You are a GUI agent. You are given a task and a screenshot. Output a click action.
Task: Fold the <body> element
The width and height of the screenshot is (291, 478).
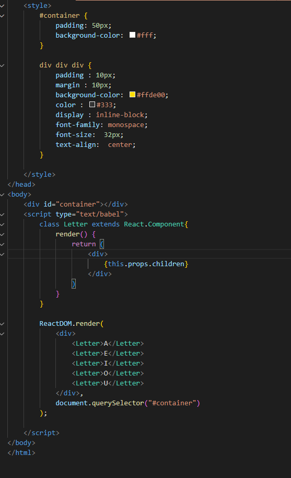click(2, 195)
